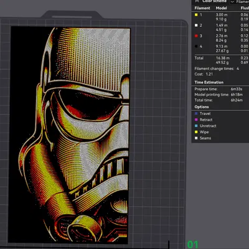Click the Filament change times line
249x249 pixels.
(217, 68)
